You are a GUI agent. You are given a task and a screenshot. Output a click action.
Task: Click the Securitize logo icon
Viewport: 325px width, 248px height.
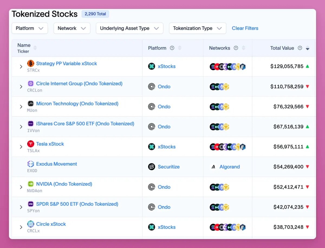click(x=152, y=167)
